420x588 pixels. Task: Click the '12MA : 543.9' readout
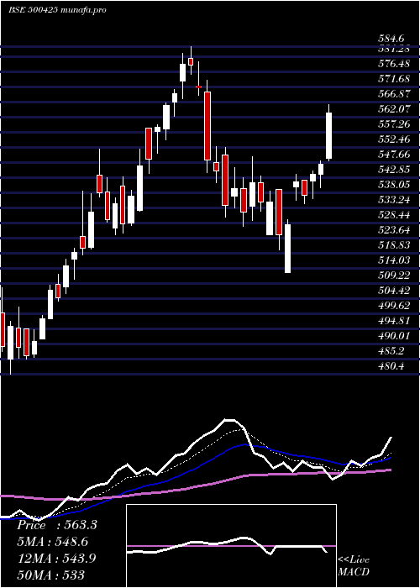point(56,559)
